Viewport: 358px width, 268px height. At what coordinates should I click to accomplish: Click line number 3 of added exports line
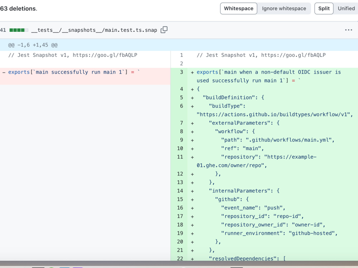(181, 72)
